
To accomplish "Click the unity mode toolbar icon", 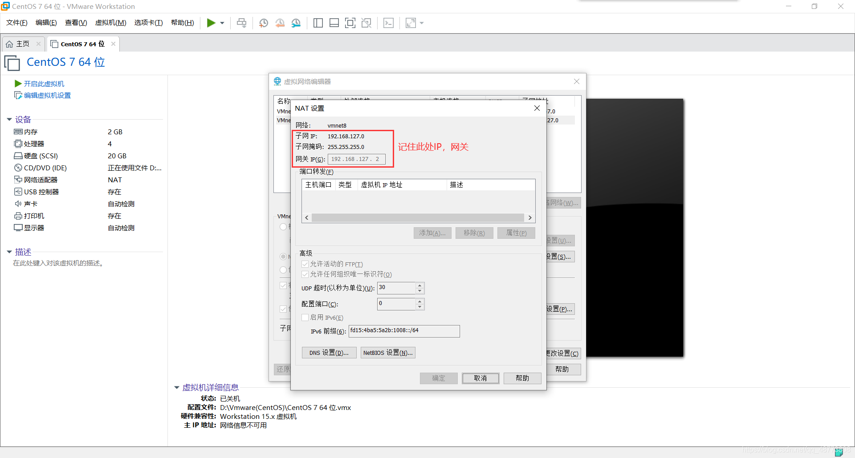I will point(366,23).
